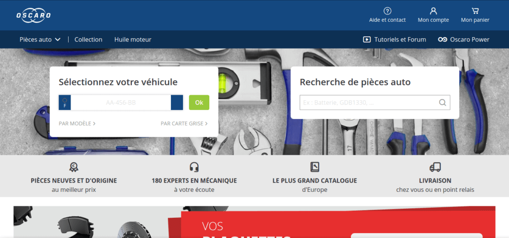The image size is (509, 238).
Task: Click the Tutoriels et Forum video icon
Action: click(x=367, y=40)
